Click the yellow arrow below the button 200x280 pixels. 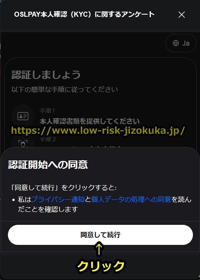coord(99,249)
